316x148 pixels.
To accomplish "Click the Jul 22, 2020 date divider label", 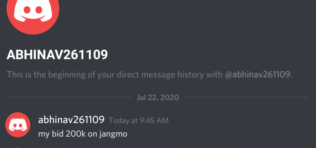I will [x=158, y=97].
